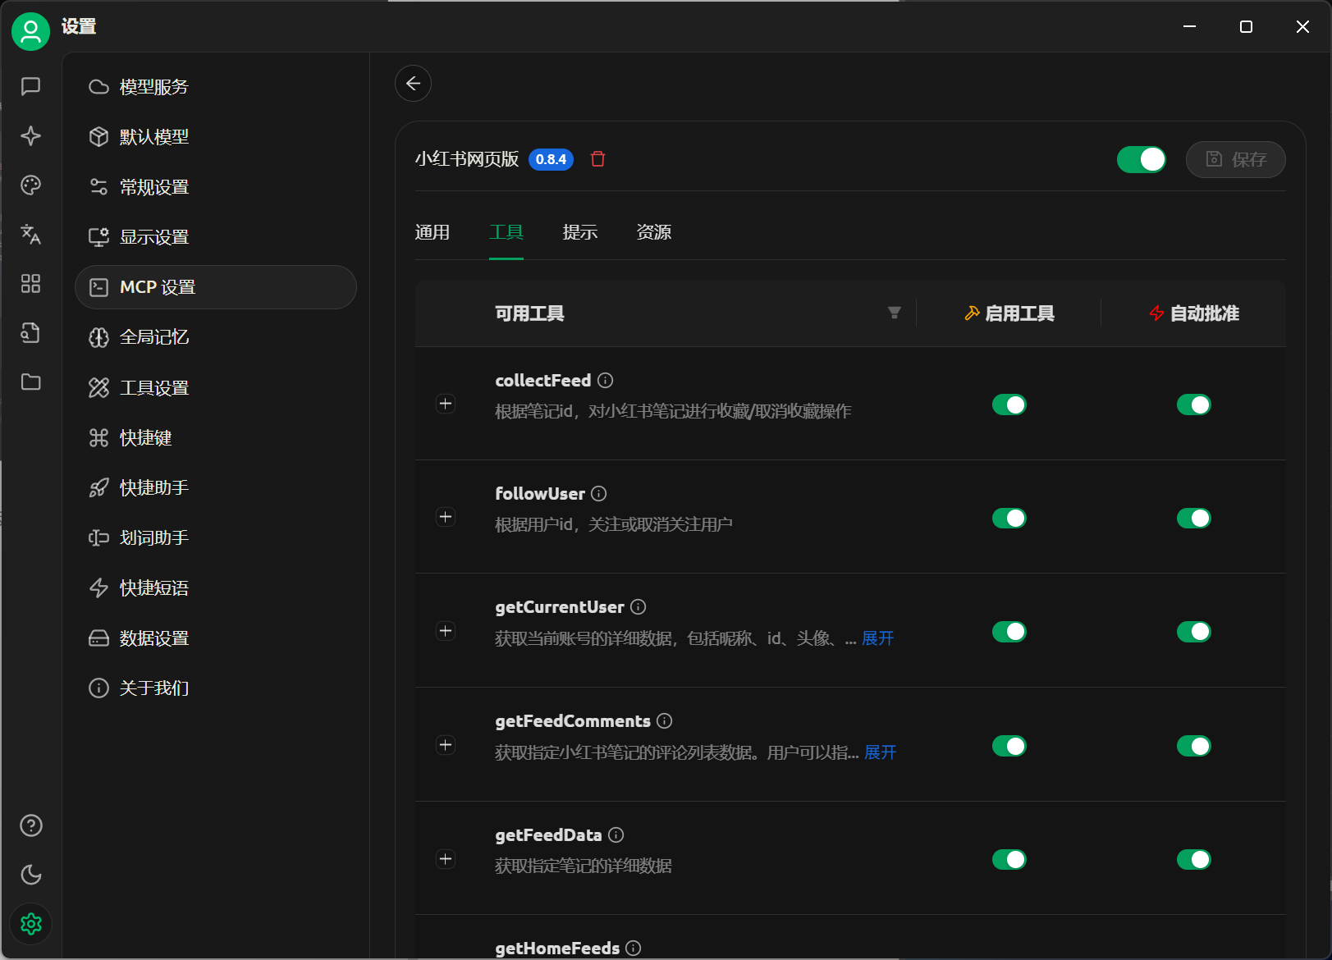Open 数据设置 settings section

(216, 638)
